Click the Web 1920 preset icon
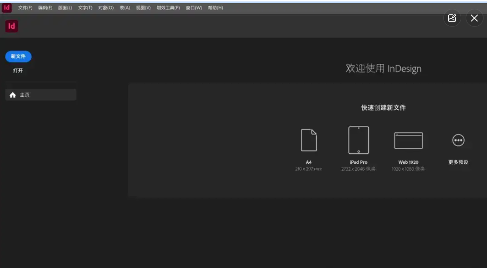 click(x=408, y=140)
